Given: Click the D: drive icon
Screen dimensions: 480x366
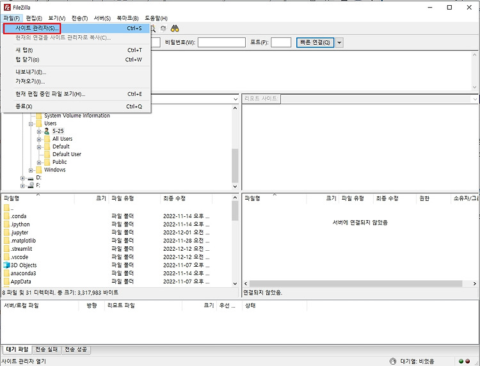Looking at the screenshot, I should [31, 178].
